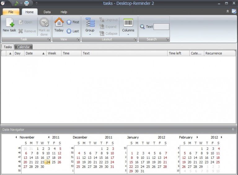The width and height of the screenshot is (238, 175).
Task: Sort by the Date column header
Action: pos(35,53)
